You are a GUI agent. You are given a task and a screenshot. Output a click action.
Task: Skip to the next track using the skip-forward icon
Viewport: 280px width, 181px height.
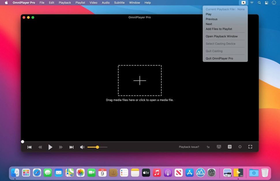click(72, 147)
